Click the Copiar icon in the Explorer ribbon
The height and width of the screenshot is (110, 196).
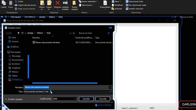(4, 3)
